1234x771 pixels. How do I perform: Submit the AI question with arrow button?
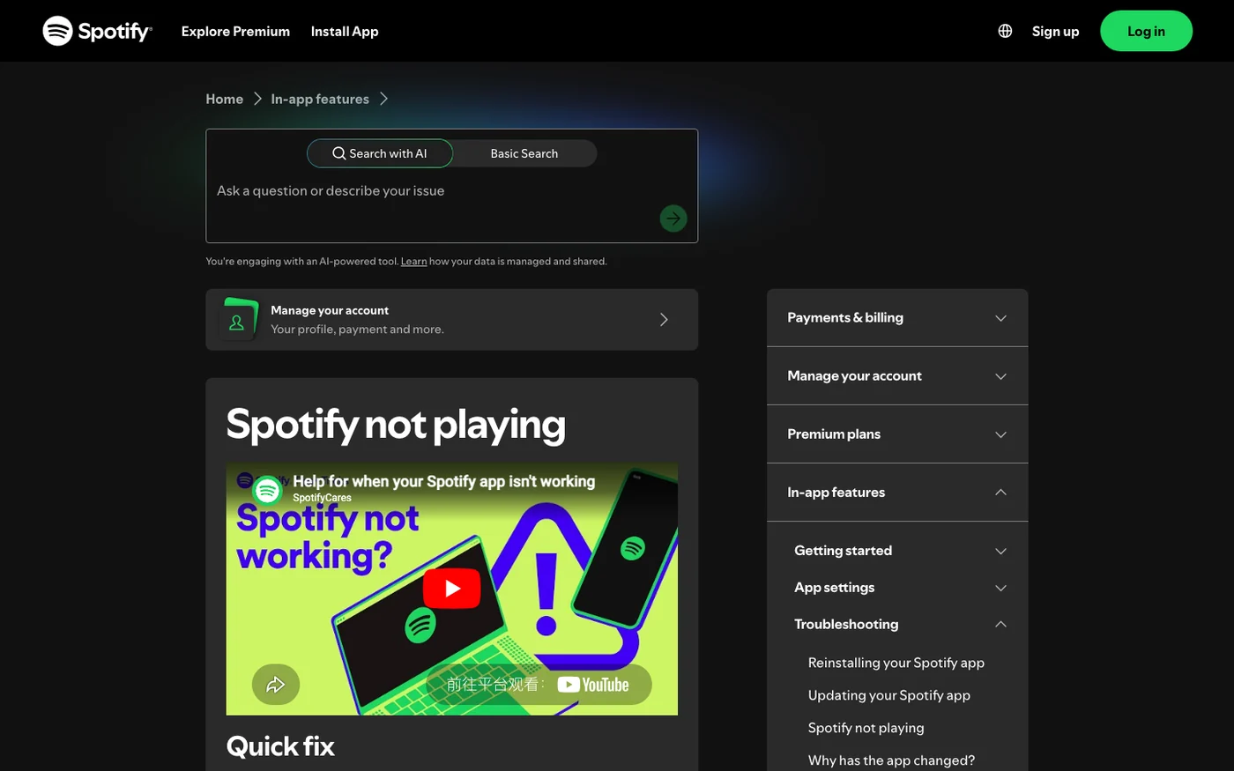coord(673,219)
